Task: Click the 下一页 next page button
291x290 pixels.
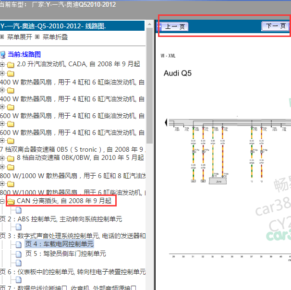Action: point(275,26)
